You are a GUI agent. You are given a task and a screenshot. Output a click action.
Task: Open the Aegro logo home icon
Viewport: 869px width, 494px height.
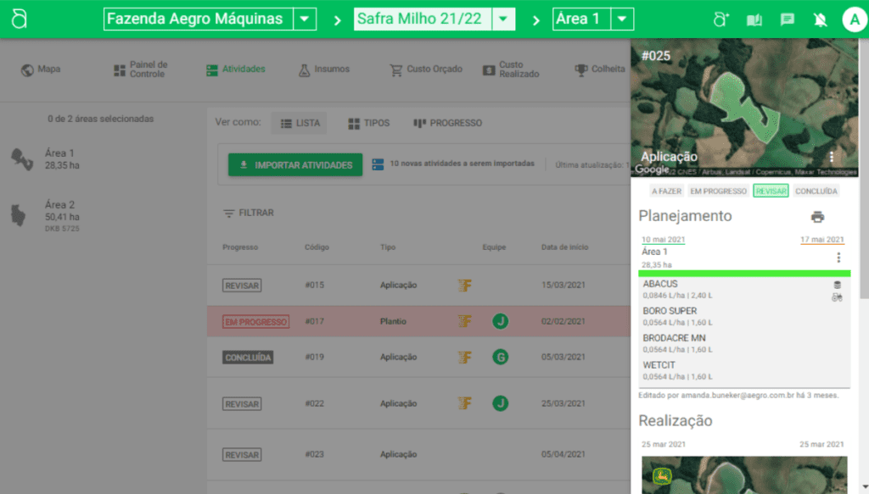pos(18,18)
